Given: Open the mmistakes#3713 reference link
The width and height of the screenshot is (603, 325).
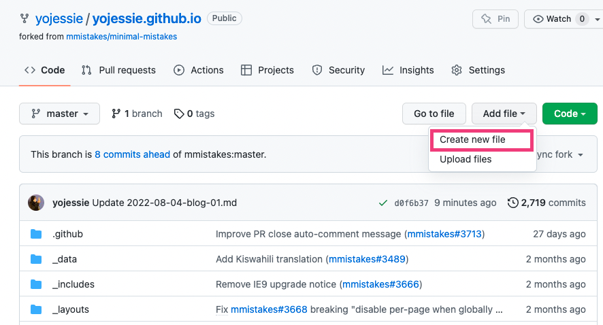Looking at the screenshot, I should (x=444, y=234).
